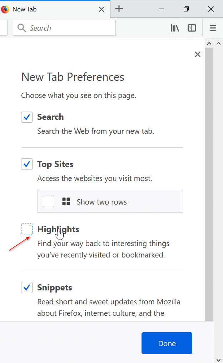223x363 pixels.
Task: Click the inner scrollbar's up arrow
Action: [209, 43]
